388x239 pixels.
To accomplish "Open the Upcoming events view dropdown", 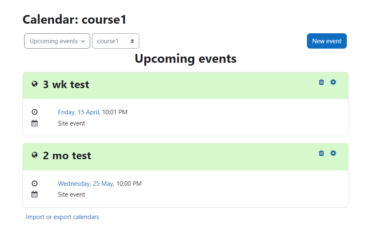I will point(57,41).
